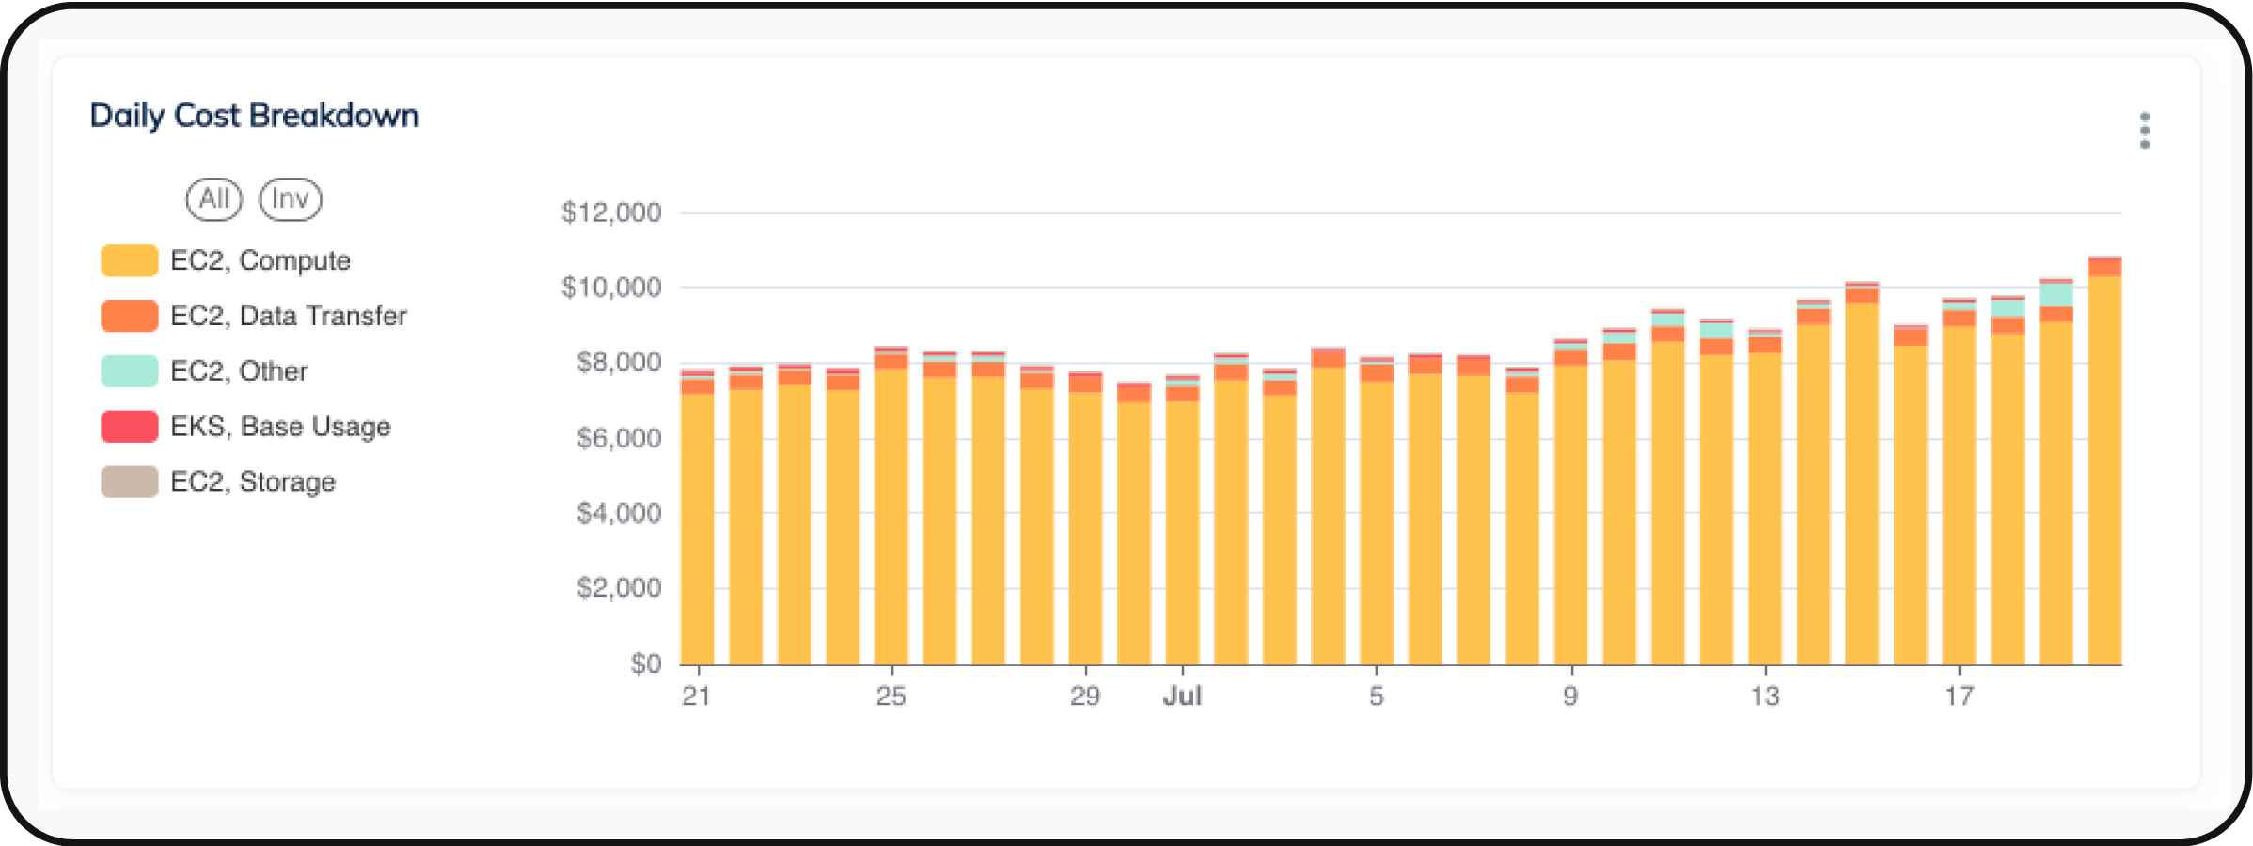Viewport: 2253px width, 846px height.
Task: Hide the EC2, Other series label
Action: click(239, 371)
